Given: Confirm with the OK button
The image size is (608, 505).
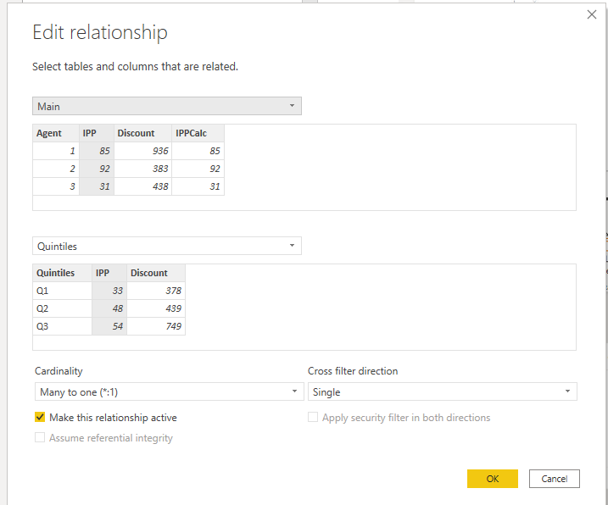Looking at the screenshot, I should point(493,479).
